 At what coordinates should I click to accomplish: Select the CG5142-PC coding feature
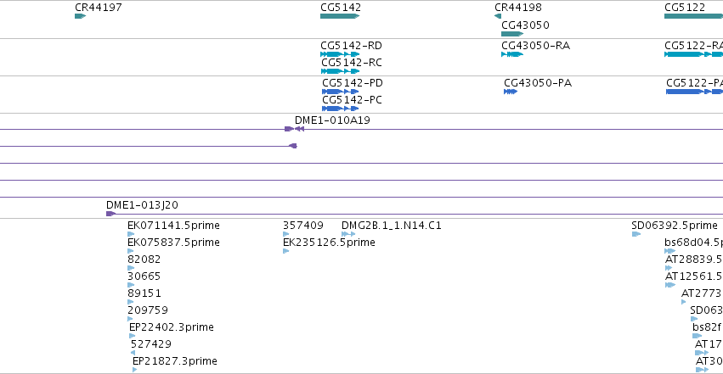[341, 109]
